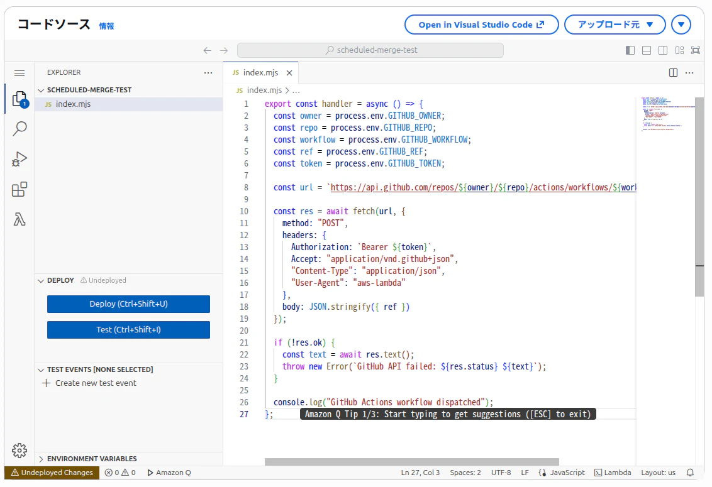Screen dimensions: 712x487
Task: Open notifications bell in status bar
Action: 690,473
